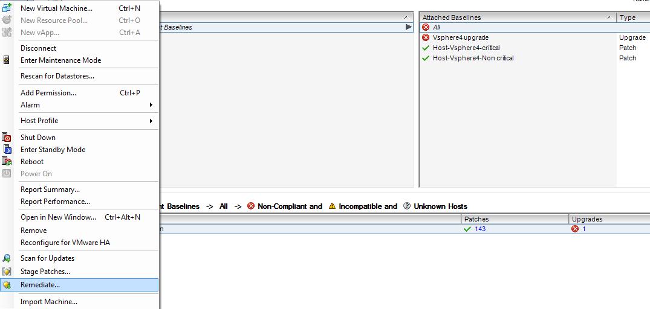Image resolution: width=650 pixels, height=309 pixels.
Task: Click the Stage Patches shield icon
Action: (x=7, y=272)
